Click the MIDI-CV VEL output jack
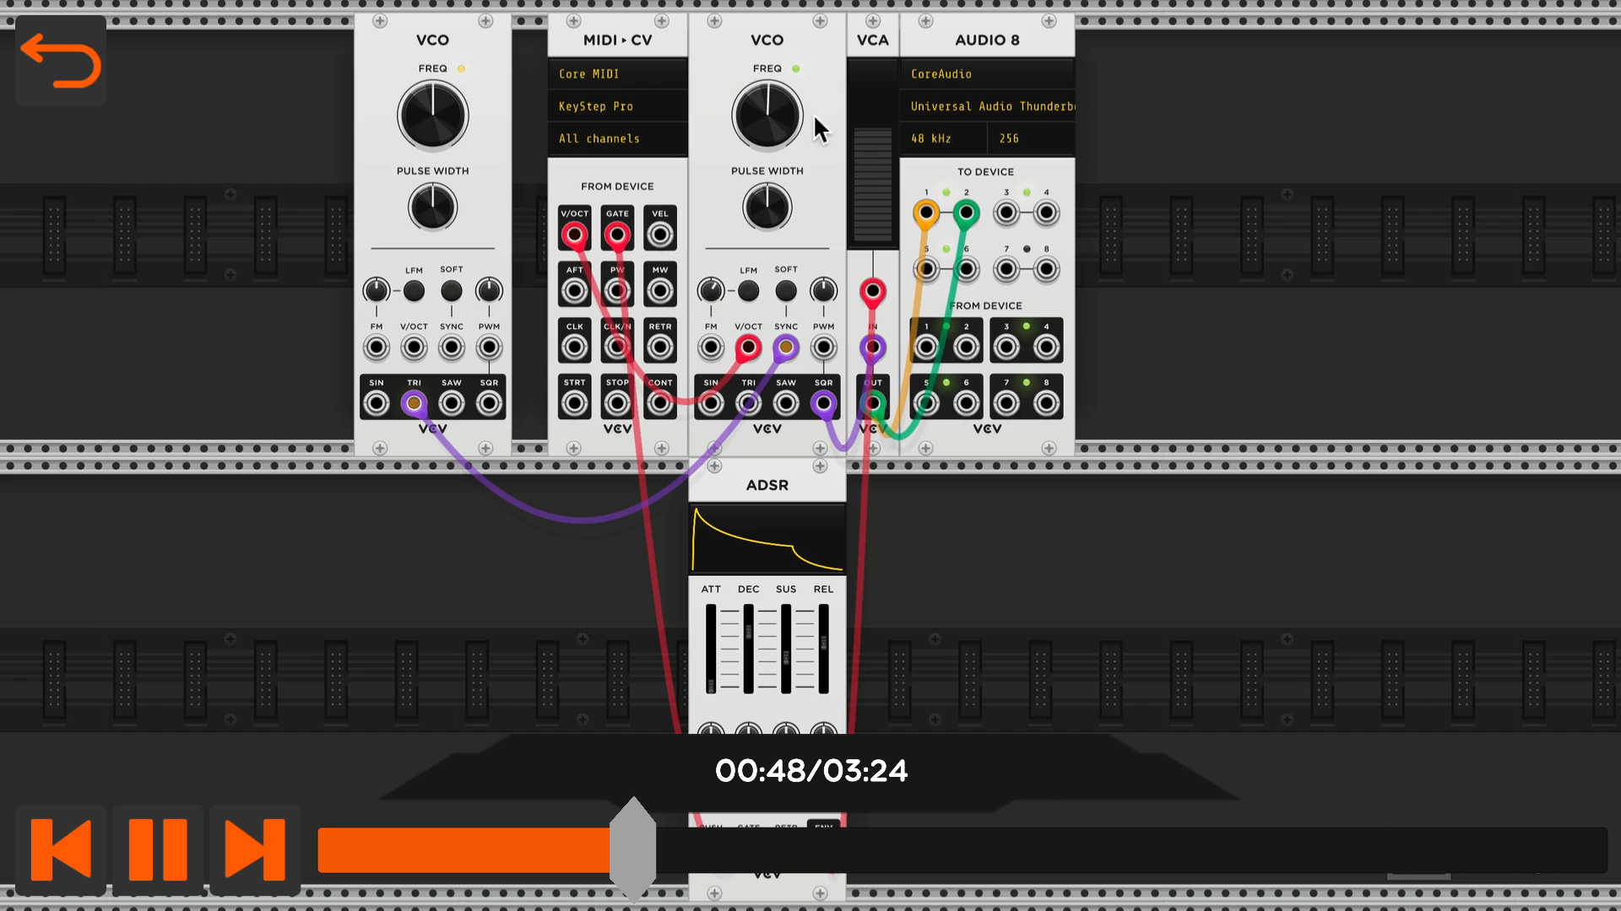The width and height of the screenshot is (1621, 911). tap(660, 235)
